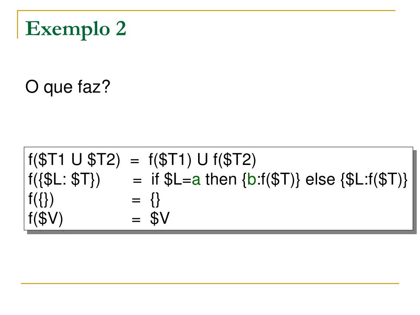Select the 'f($T1 U $T2)' expression on the left
The image size is (420, 315).
(74, 160)
